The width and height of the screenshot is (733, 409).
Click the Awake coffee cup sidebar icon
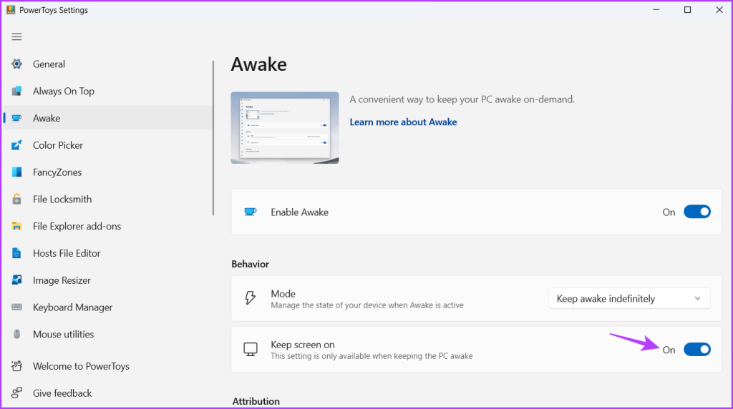(17, 118)
